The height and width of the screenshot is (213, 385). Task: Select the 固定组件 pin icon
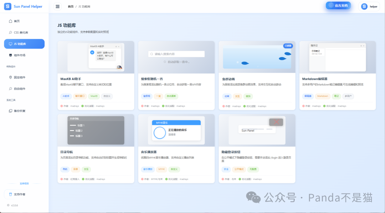click(10, 77)
